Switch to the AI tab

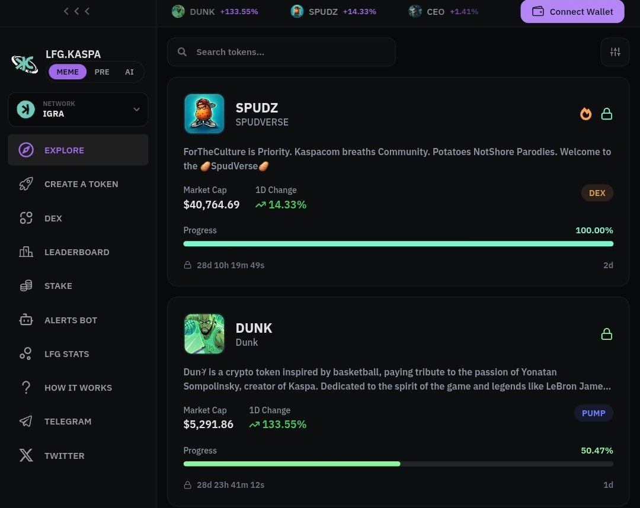click(129, 72)
